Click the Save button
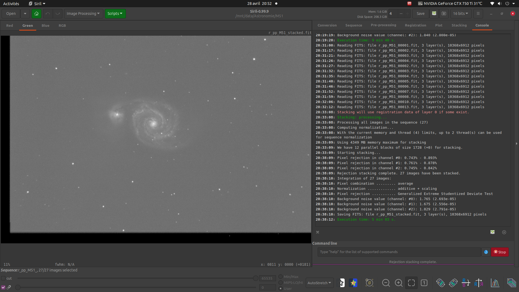Screen dimensions: 519x292 [x=420, y=14]
